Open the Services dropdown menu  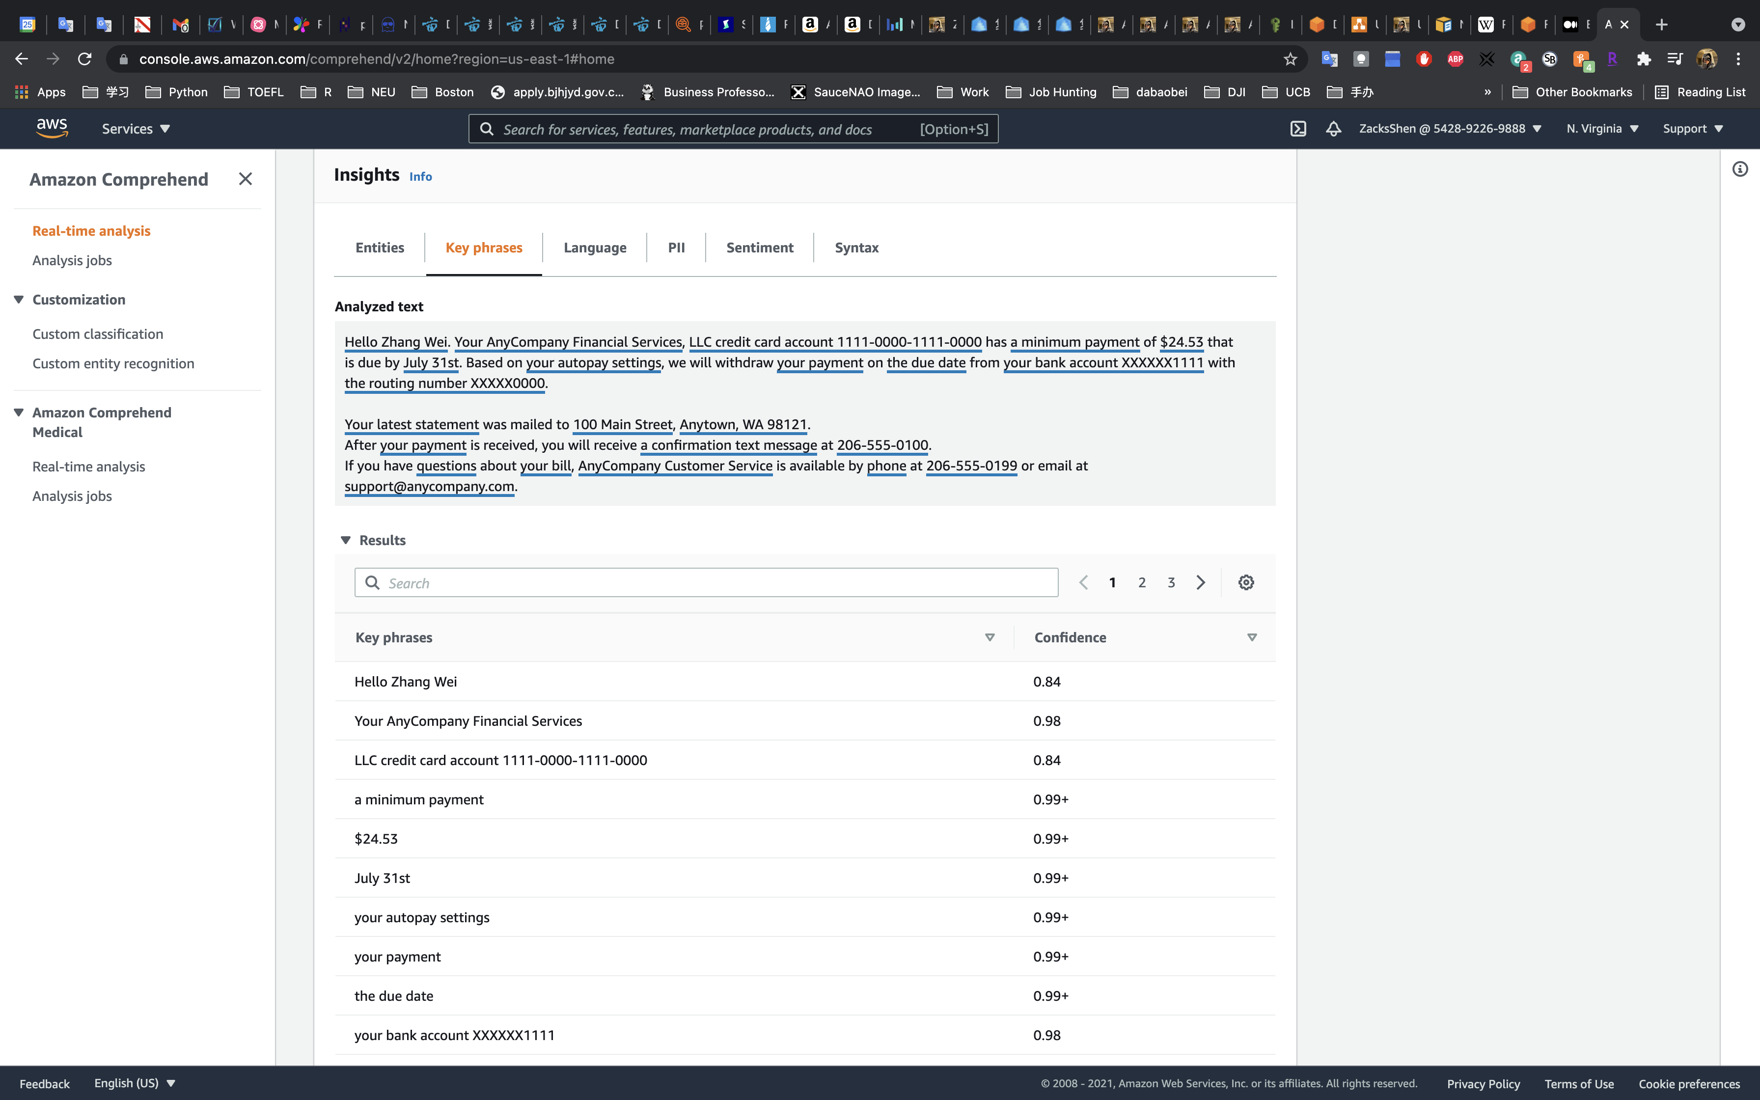(x=135, y=129)
